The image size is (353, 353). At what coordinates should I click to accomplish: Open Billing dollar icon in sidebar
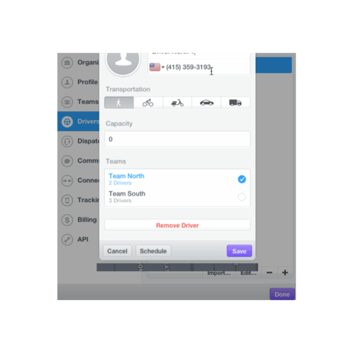67,220
